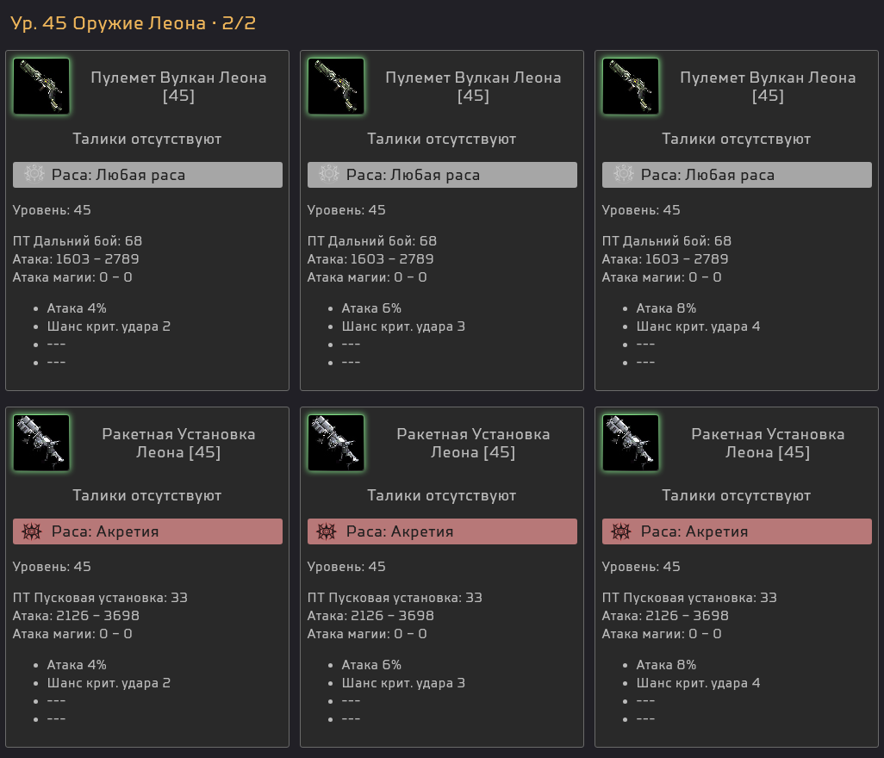The image size is (884, 758).
Task: Click the Пулемет Вулкан icon in the Атака 8% card
Action: 631,86
